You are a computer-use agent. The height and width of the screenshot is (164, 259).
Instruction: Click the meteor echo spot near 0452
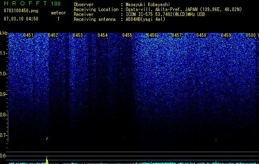point(47,139)
